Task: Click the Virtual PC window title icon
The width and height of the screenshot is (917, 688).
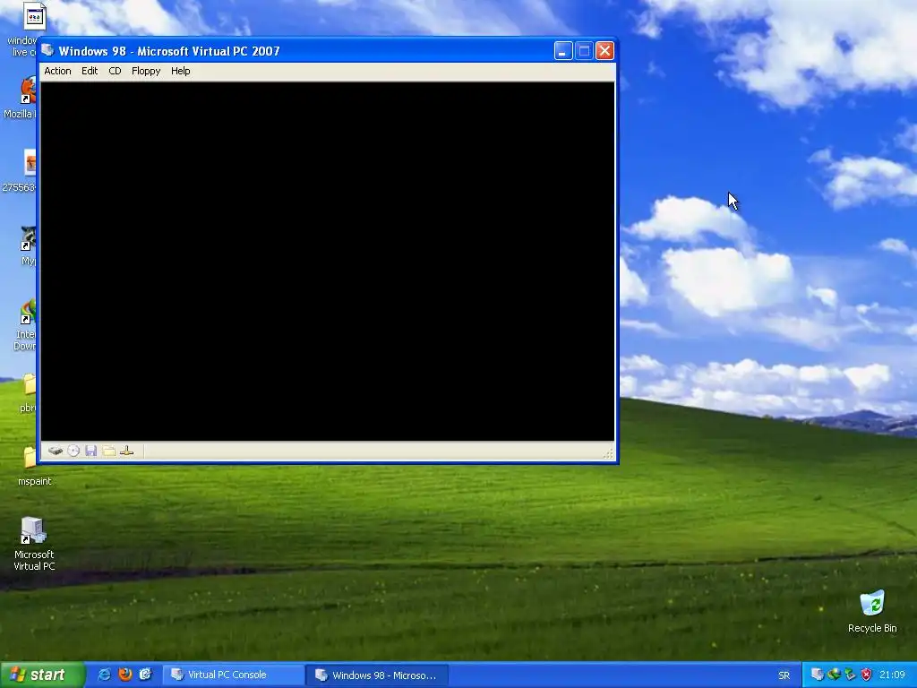Action: 48,51
